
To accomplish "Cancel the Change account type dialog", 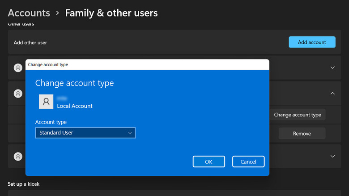I will click(248, 162).
